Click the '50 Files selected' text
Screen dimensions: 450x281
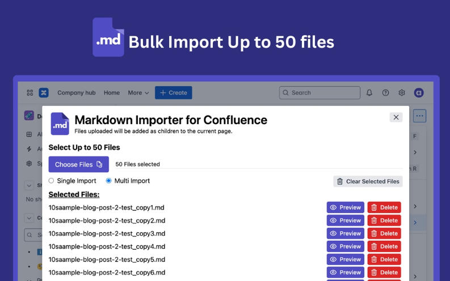(x=137, y=164)
